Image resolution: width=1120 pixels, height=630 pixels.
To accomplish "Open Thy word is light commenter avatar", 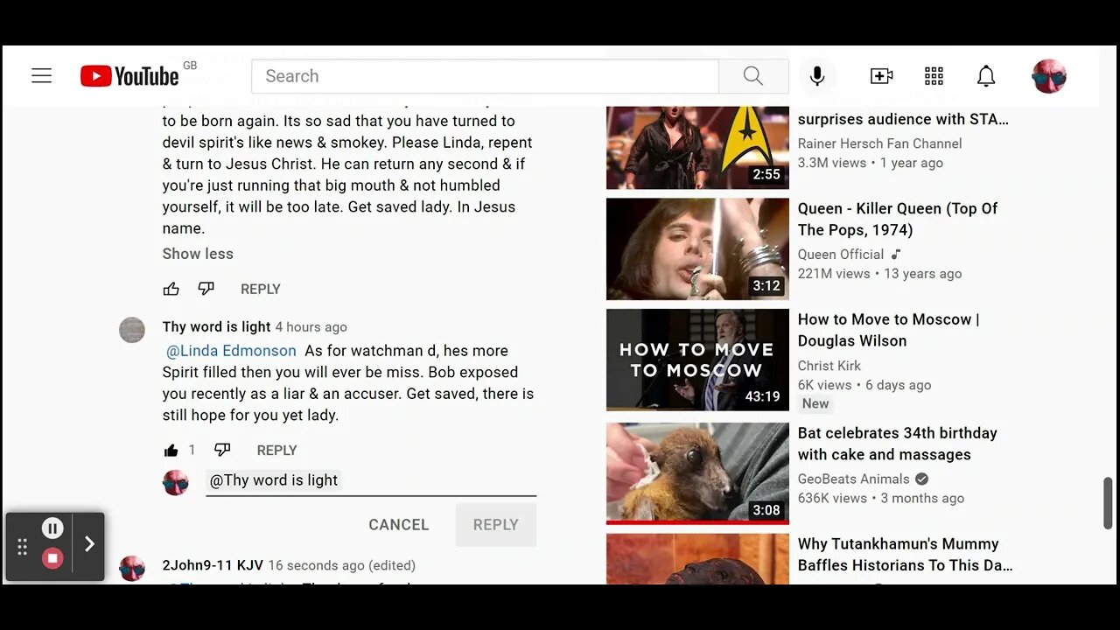I will tap(132, 330).
